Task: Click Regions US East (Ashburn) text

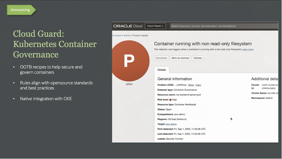Action: 177,119
